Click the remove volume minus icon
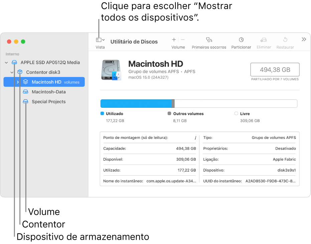This screenshot has height=244, width=311. (x=183, y=40)
